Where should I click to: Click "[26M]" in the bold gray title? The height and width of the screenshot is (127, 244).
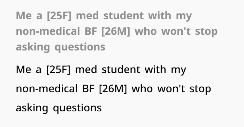pyautogui.click(x=116, y=31)
